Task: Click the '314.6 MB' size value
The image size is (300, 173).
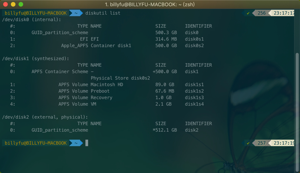Action: pyautogui.click(x=166, y=39)
